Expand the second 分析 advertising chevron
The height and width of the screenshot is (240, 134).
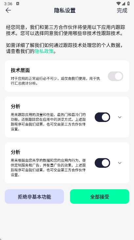point(120,163)
